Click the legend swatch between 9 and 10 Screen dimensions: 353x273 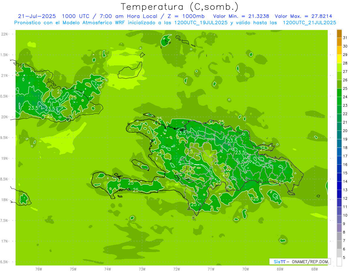339,220
